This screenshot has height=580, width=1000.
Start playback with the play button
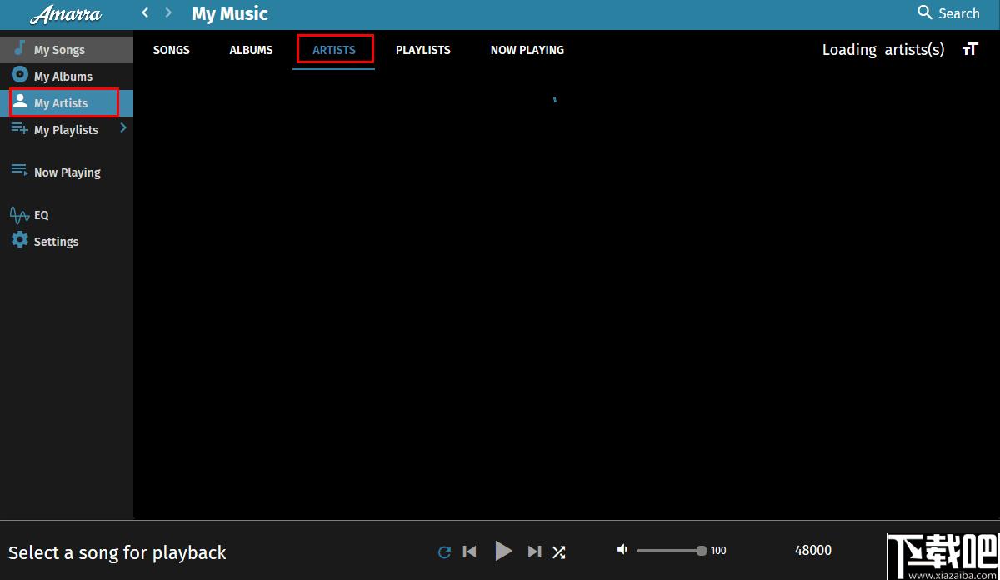tap(503, 551)
